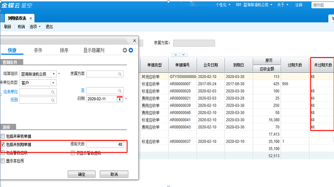The height and width of the screenshot is (187, 334).
Task: Sort by 单据类型 column header
Action: tap(155, 65)
